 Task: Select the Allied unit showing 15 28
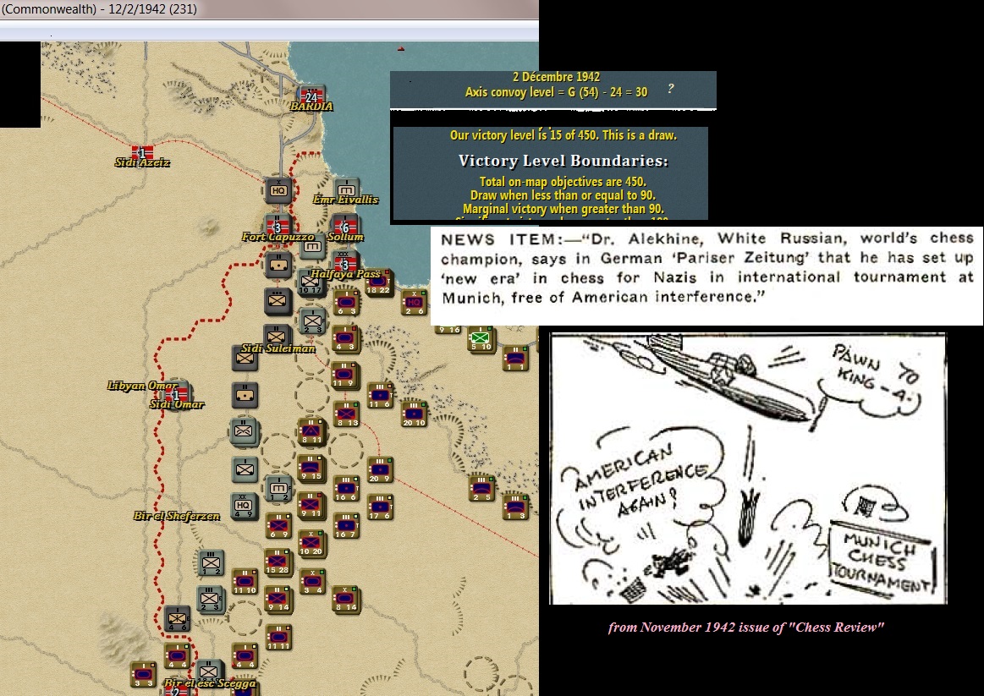tap(277, 562)
